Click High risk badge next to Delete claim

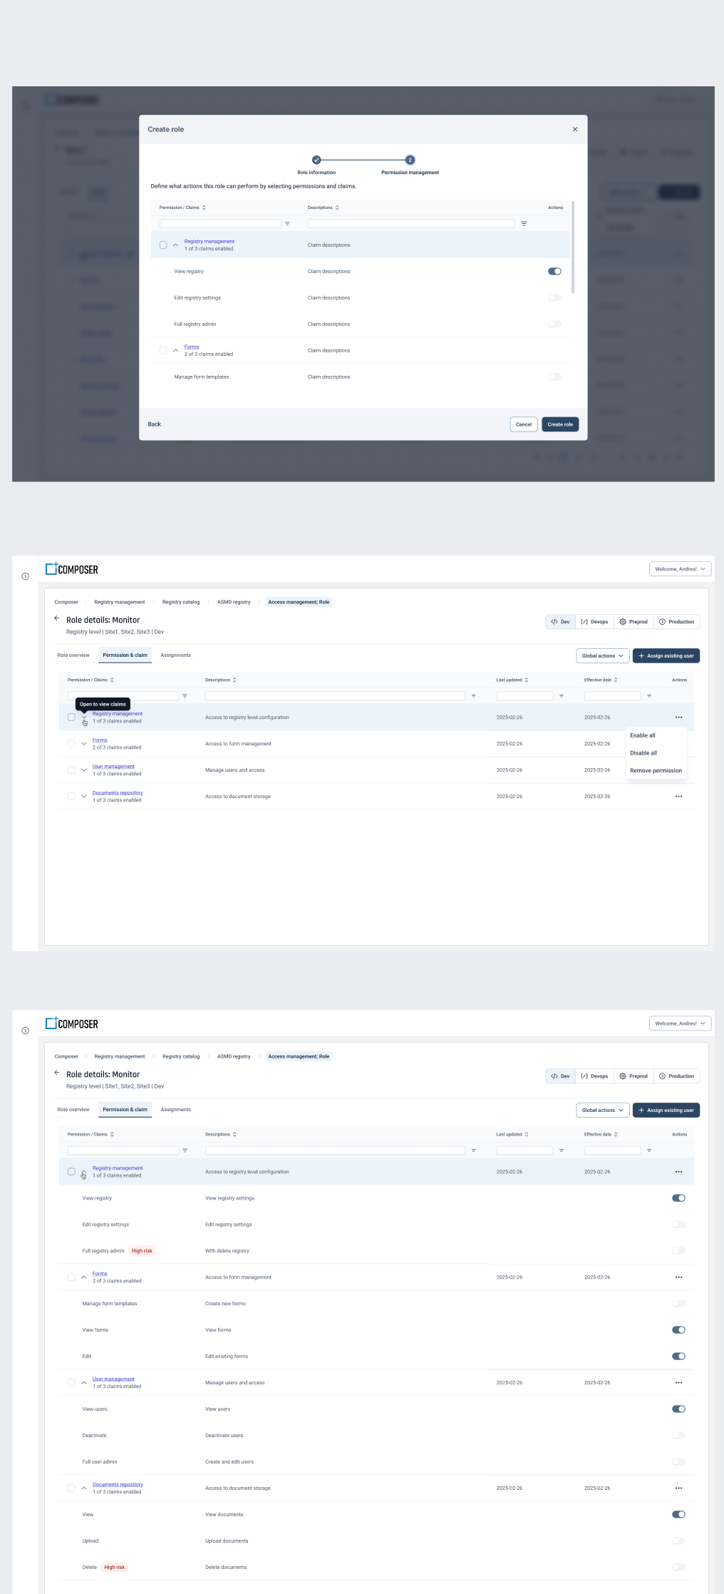click(x=115, y=1568)
